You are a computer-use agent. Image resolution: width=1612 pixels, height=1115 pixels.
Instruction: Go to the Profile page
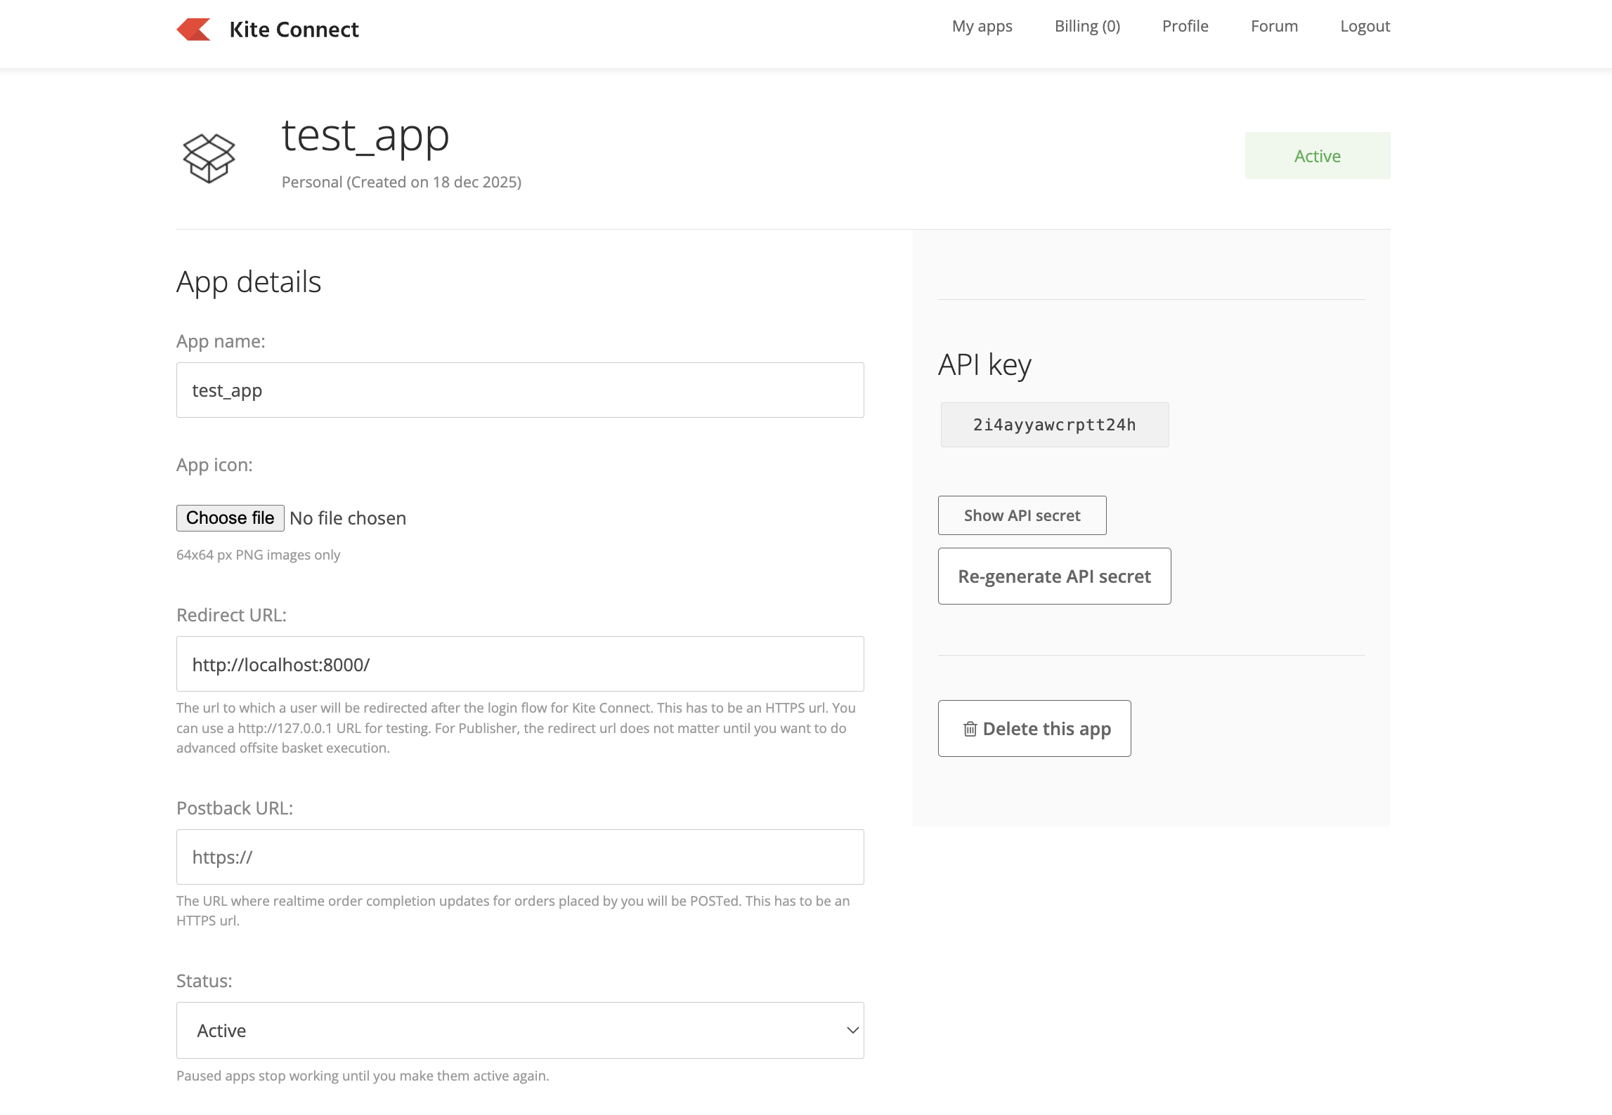1185,26
